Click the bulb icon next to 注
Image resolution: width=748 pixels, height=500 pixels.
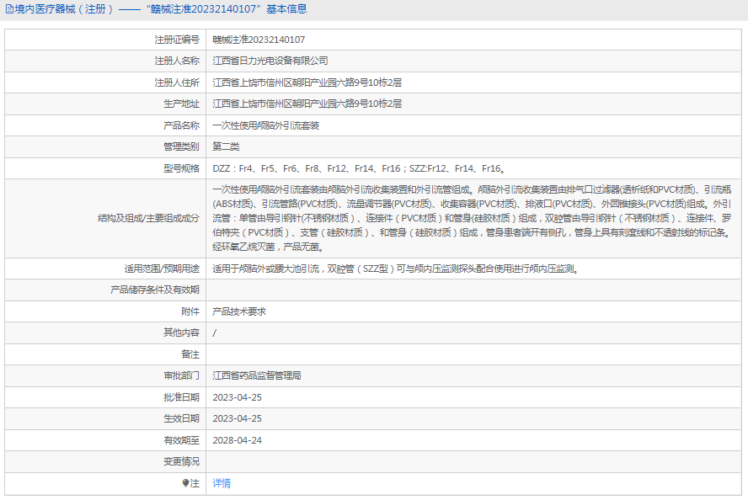[185, 483]
